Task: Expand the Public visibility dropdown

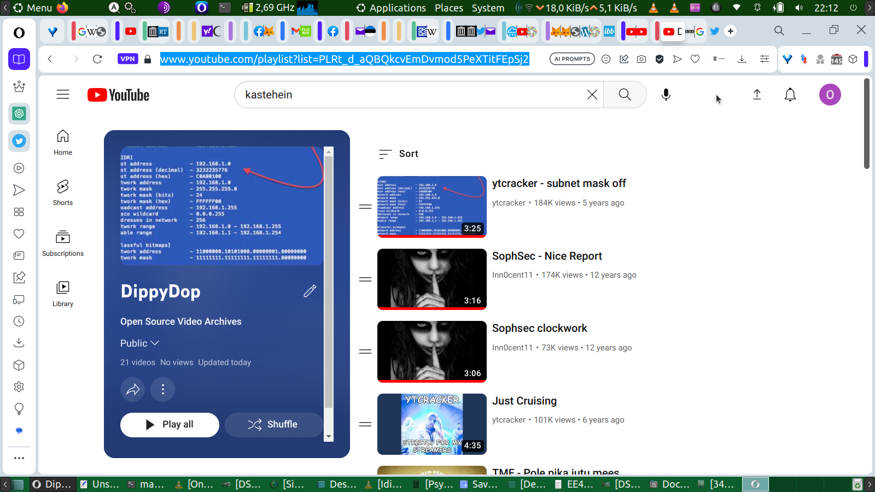Action: [139, 343]
